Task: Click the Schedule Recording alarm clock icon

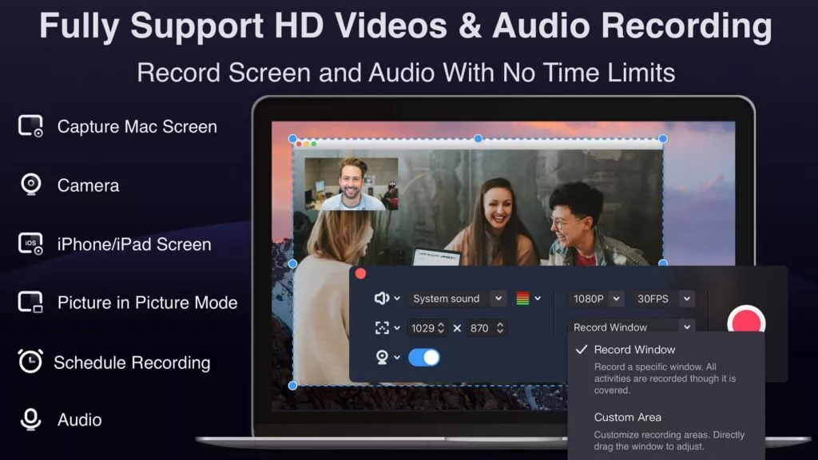Action: (30, 362)
